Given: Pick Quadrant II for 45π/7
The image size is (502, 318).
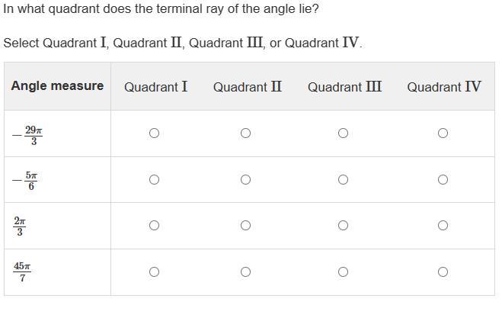Looking at the screenshot, I should 245,272.
